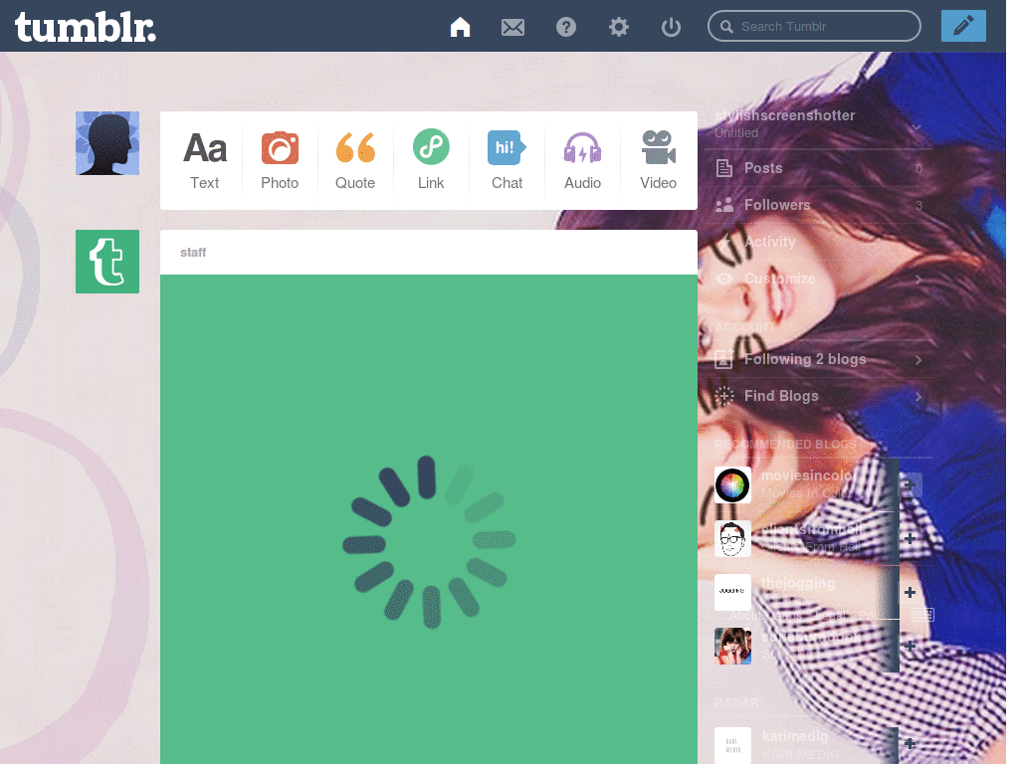Open Followers in the sidebar
Viewport: 1019px width, 764px height.
click(819, 205)
